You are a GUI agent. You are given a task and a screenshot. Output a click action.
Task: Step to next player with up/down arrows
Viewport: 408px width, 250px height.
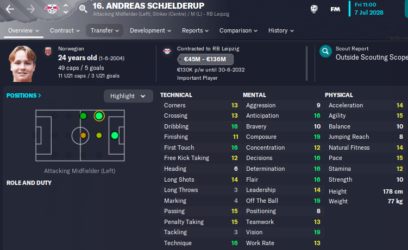pyautogui.click(x=66, y=9)
